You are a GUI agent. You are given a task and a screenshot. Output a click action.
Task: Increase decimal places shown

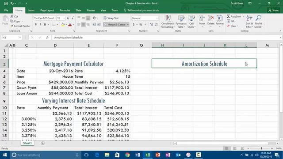[151, 25]
